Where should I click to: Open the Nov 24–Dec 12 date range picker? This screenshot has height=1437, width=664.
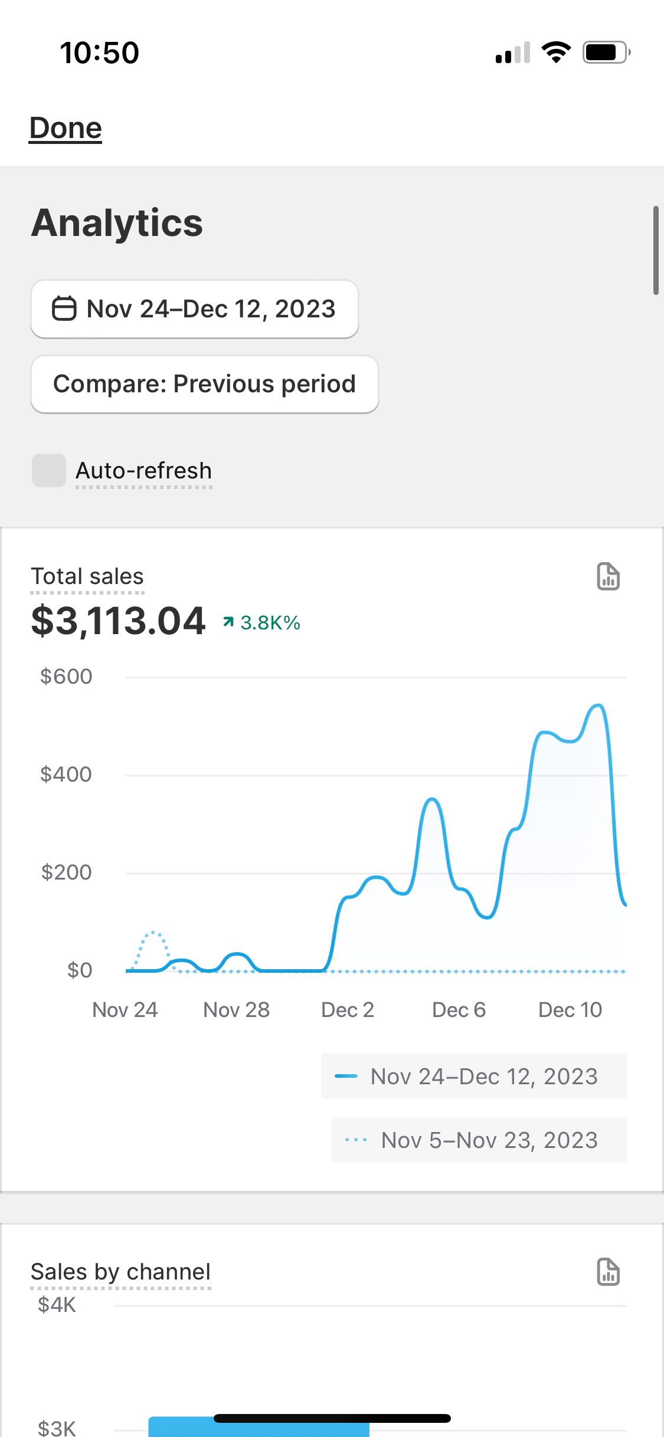195,309
